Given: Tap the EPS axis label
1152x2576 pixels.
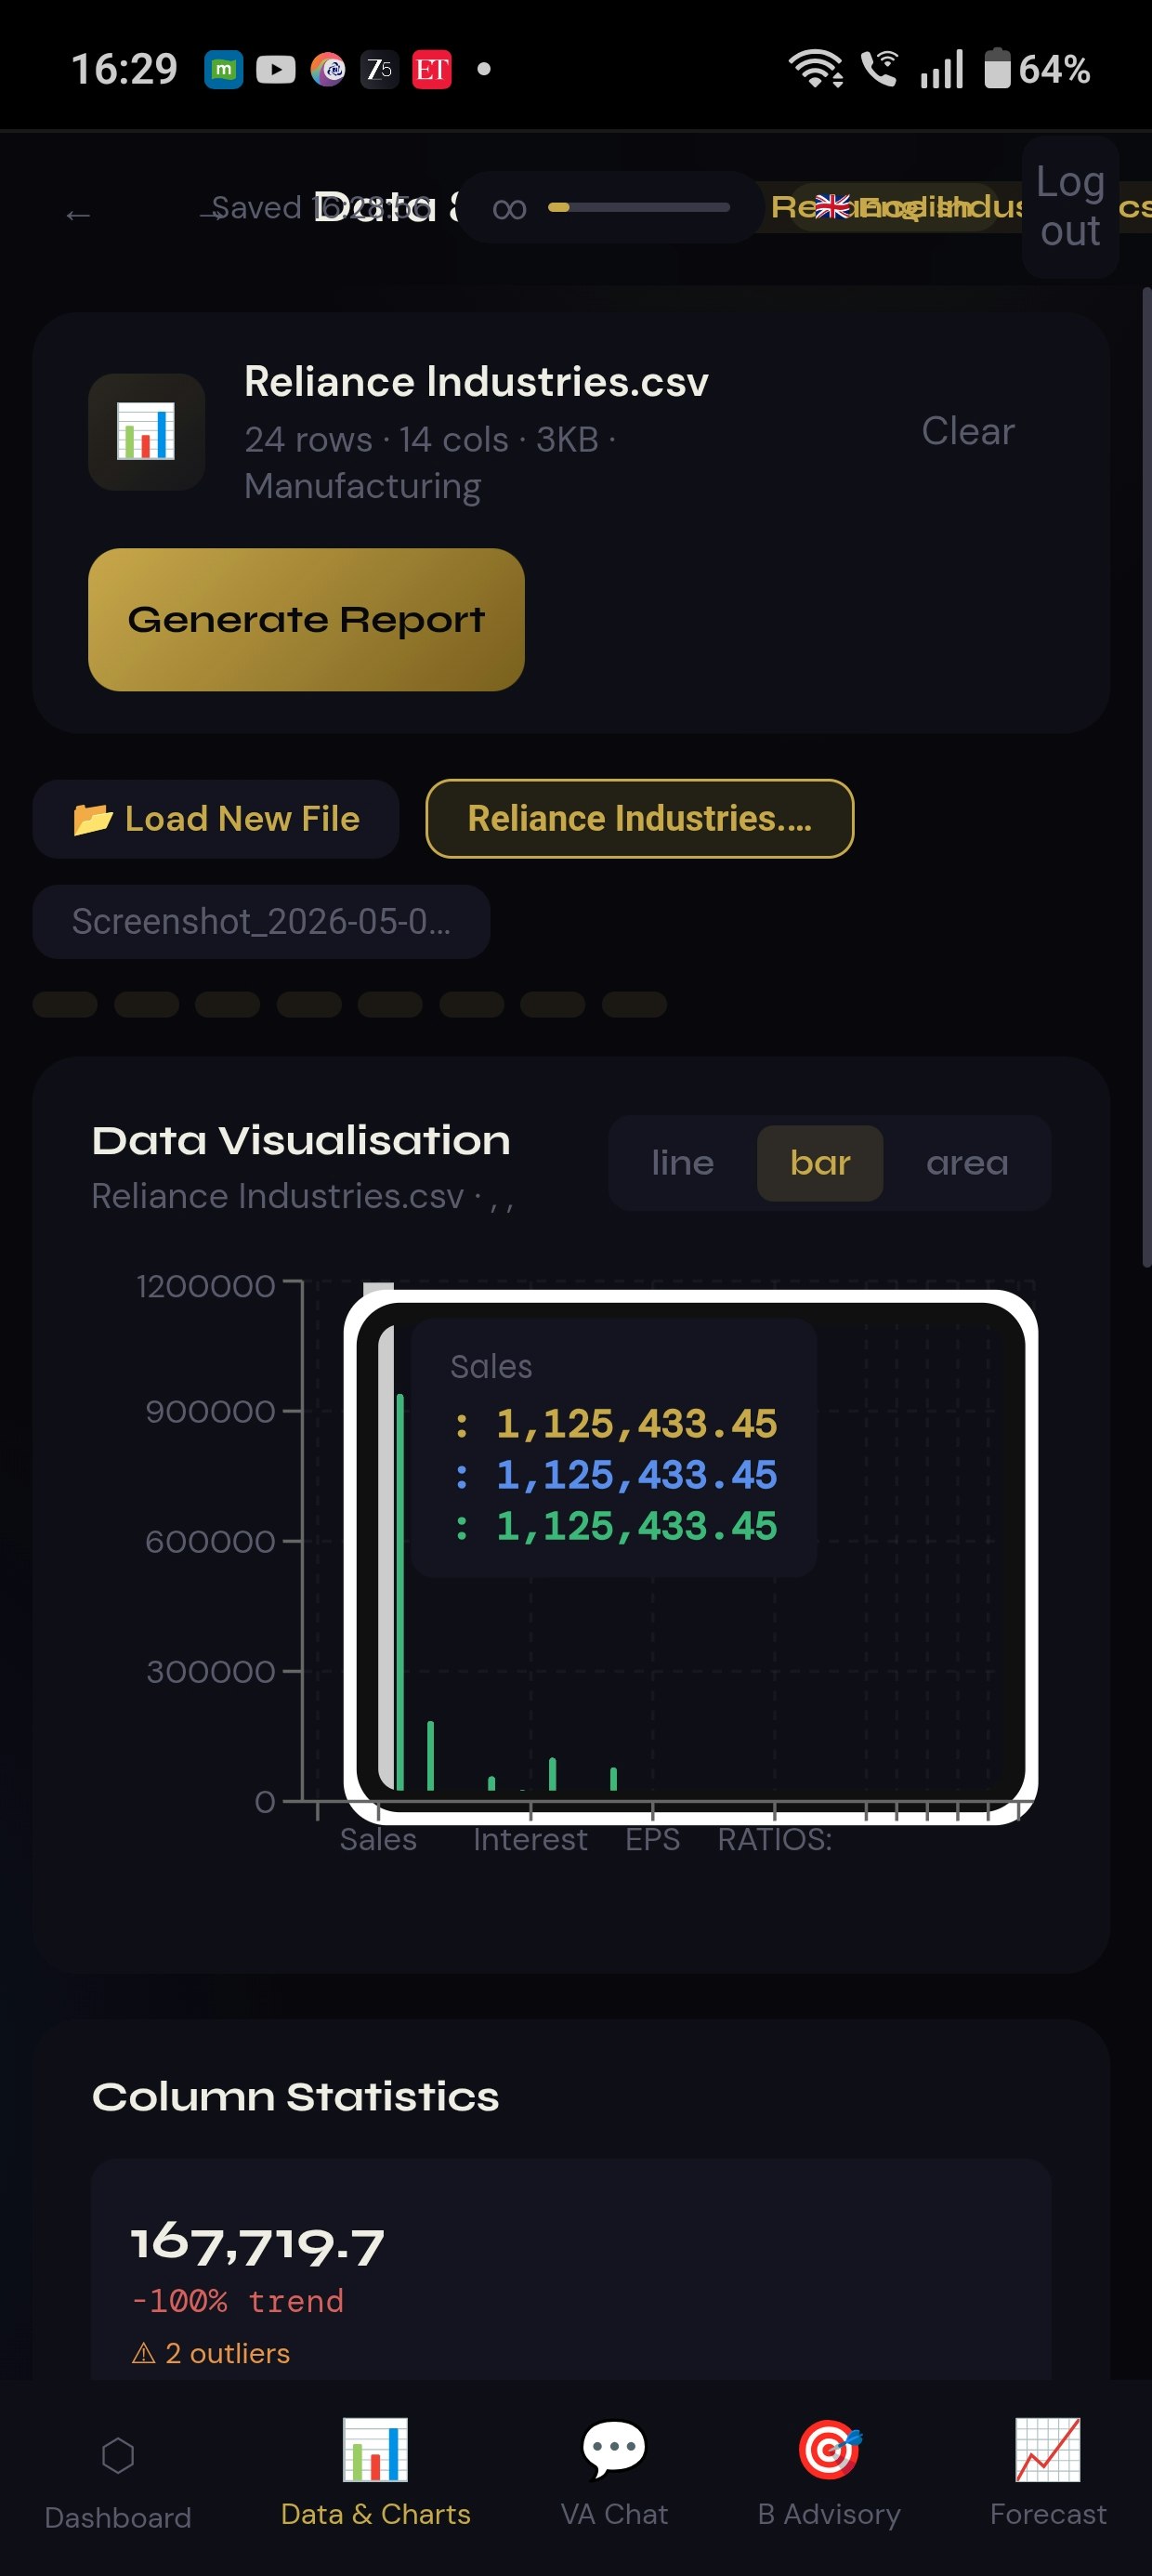Looking at the screenshot, I should (x=652, y=1839).
